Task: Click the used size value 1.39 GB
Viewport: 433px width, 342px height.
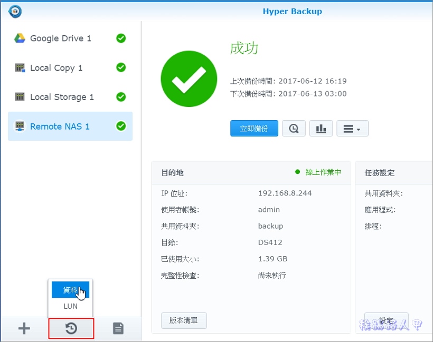Action: coord(273,259)
